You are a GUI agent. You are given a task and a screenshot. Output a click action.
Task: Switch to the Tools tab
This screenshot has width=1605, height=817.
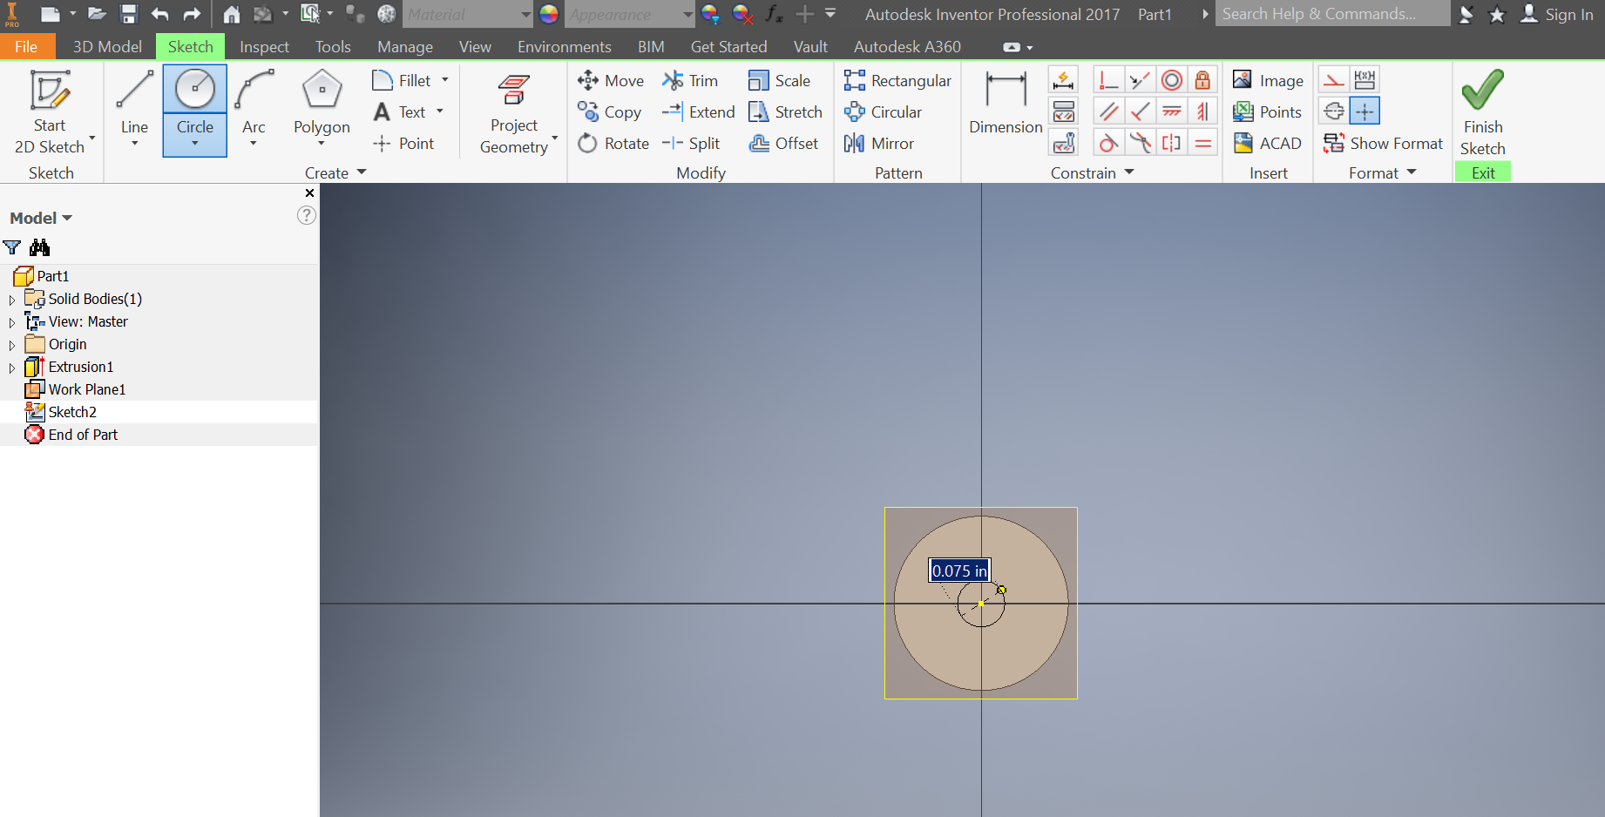click(333, 46)
